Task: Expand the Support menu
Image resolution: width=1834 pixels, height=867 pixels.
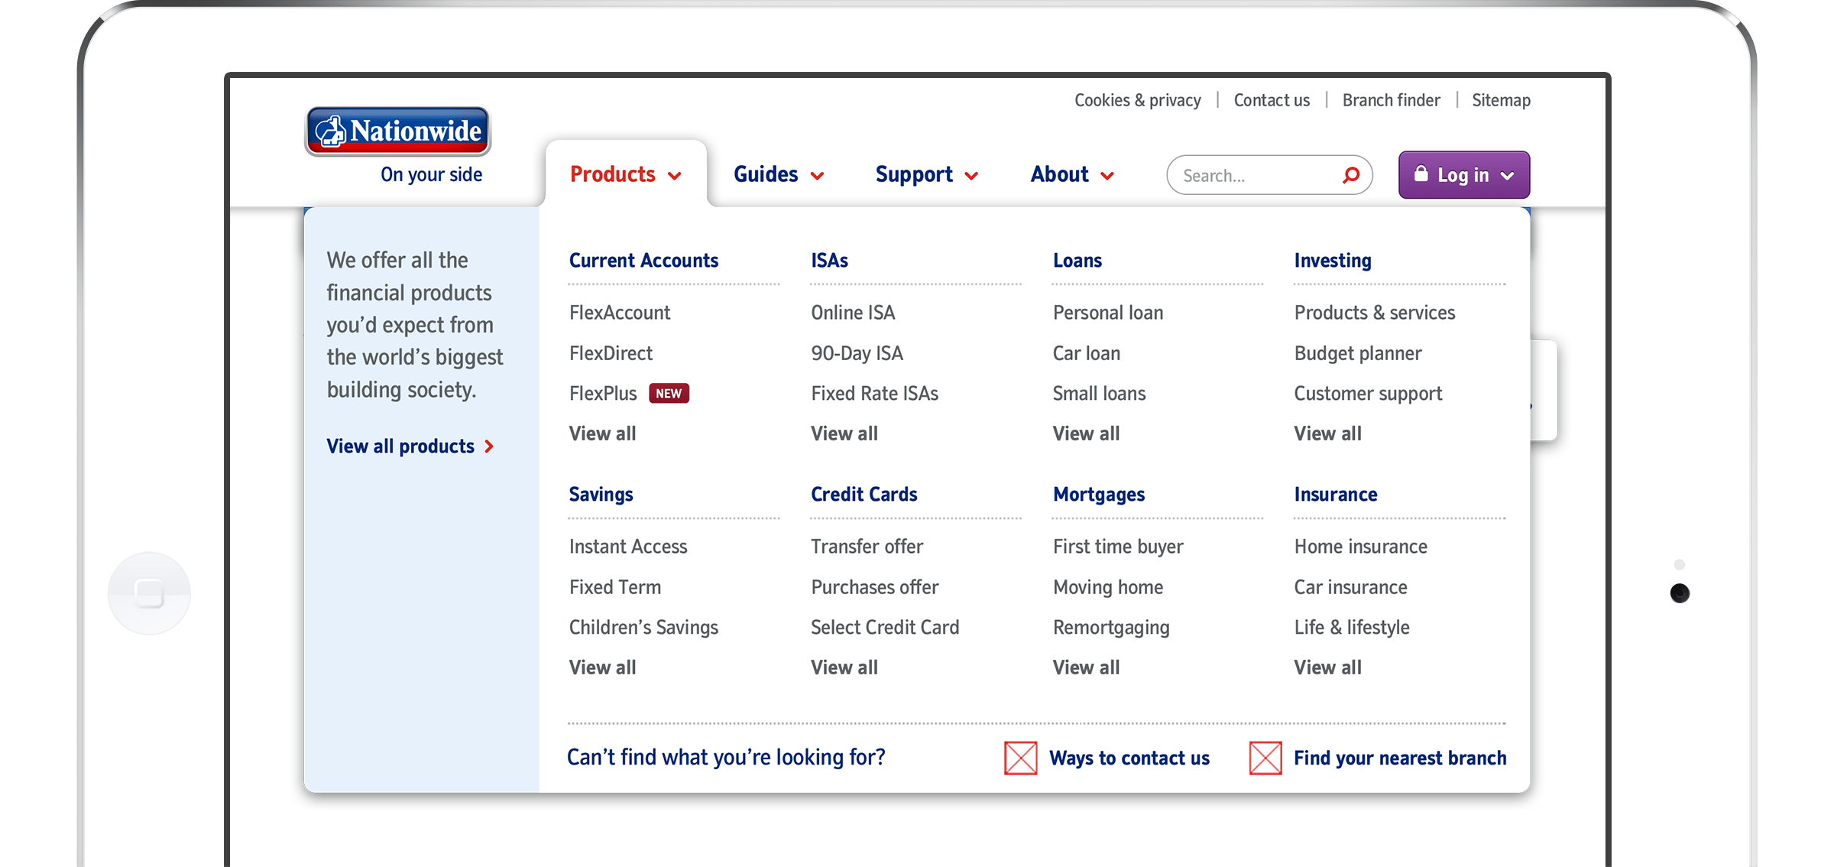Action: point(926,175)
